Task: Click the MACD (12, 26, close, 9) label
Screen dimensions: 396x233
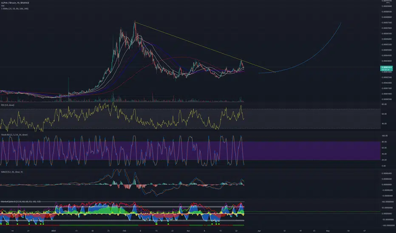Action: click(x=12, y=172)
